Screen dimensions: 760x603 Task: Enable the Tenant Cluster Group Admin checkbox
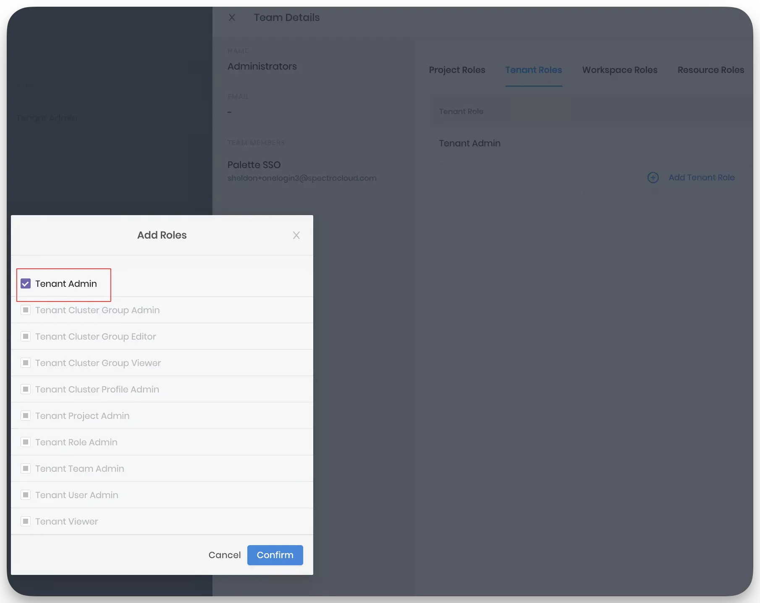[x=26, y=310]
